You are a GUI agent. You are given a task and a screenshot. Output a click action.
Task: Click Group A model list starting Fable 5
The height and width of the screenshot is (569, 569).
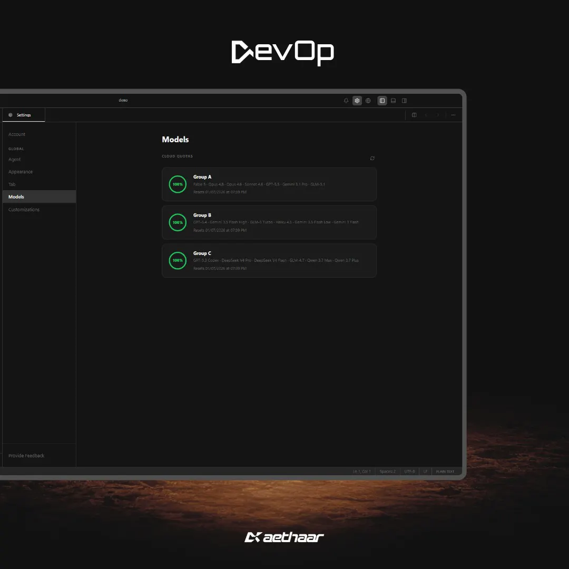click(259, 184)
